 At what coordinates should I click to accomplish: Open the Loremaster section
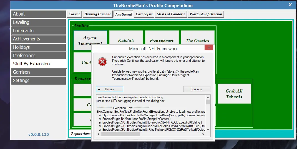39,31
